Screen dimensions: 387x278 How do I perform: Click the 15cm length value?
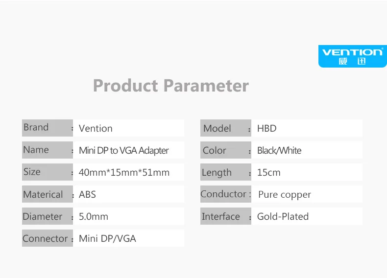[268, 172]
